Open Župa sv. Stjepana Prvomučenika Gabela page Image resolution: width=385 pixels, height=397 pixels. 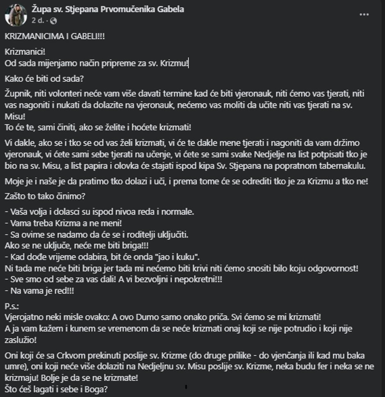(x=108, y=9)
